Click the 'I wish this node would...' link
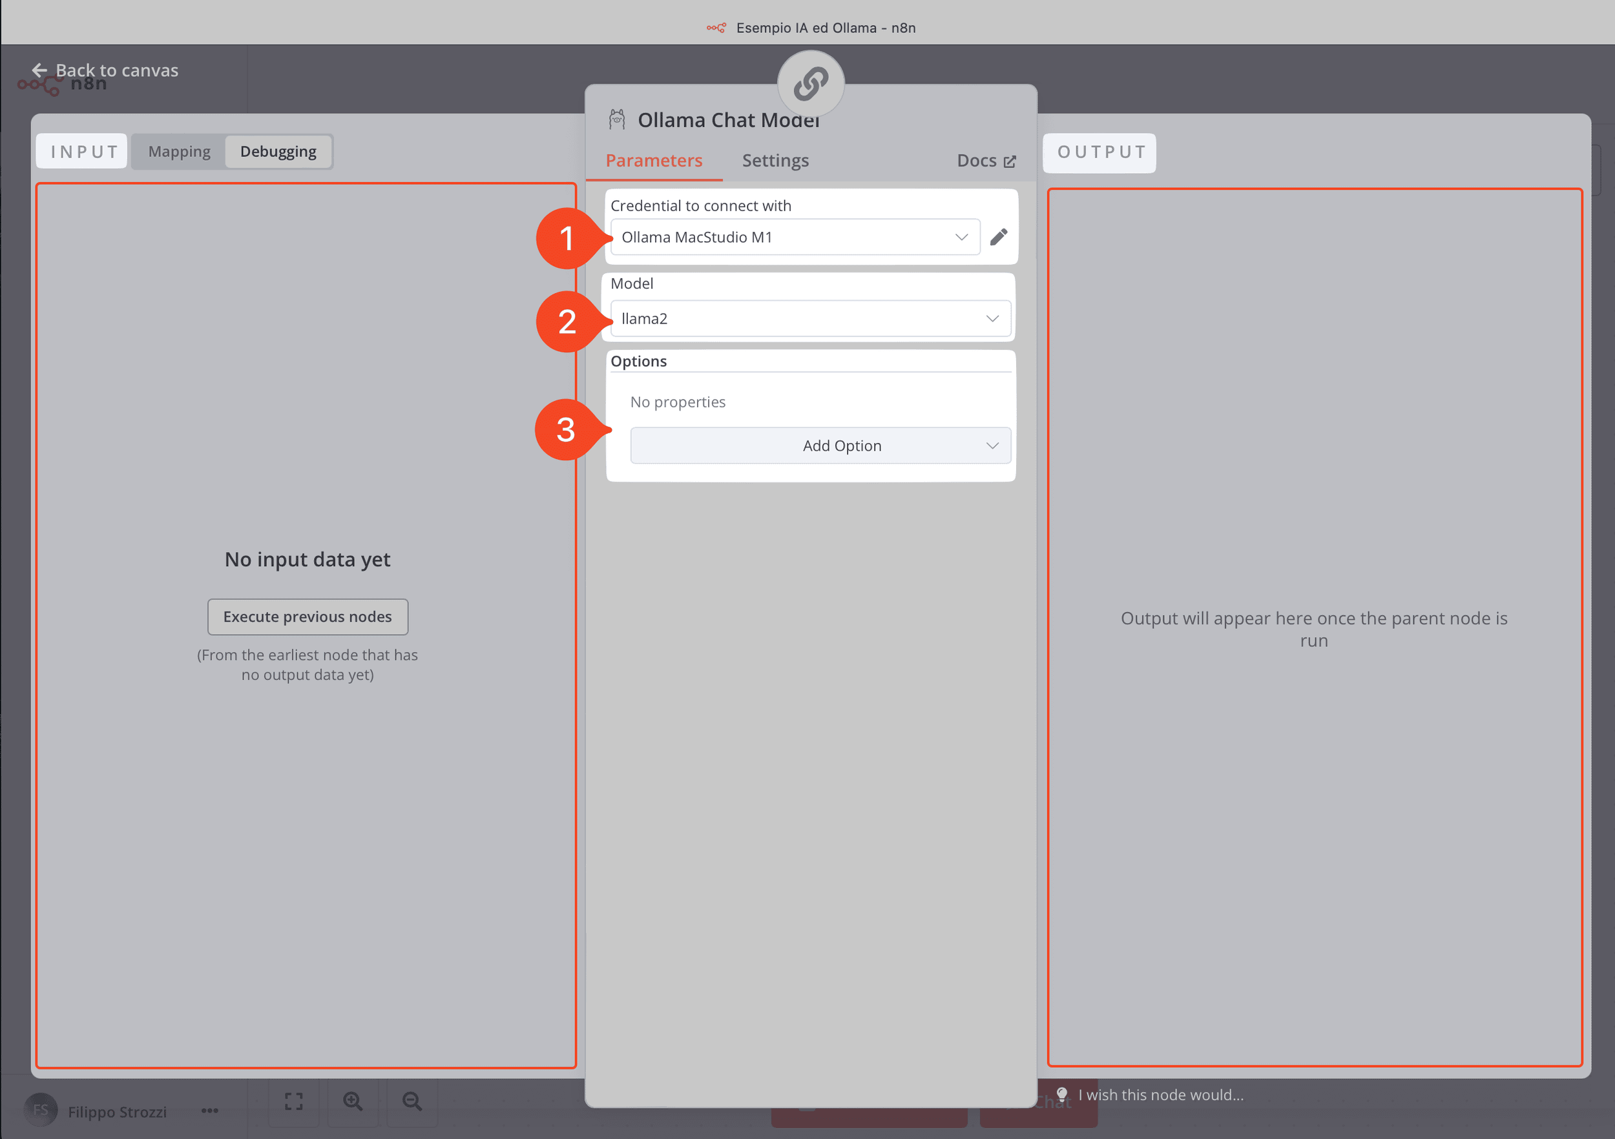 [1161, 1094]
